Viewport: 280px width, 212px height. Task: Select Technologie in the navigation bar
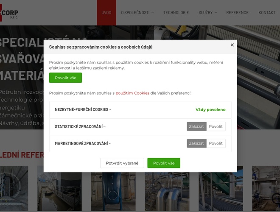[x=176, y=13]
